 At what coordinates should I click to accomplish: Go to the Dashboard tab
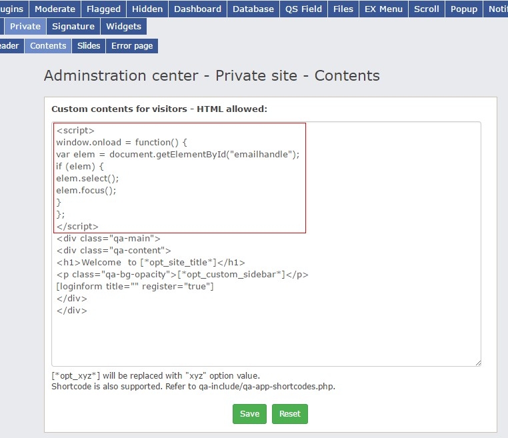click(x=197, y=9)
